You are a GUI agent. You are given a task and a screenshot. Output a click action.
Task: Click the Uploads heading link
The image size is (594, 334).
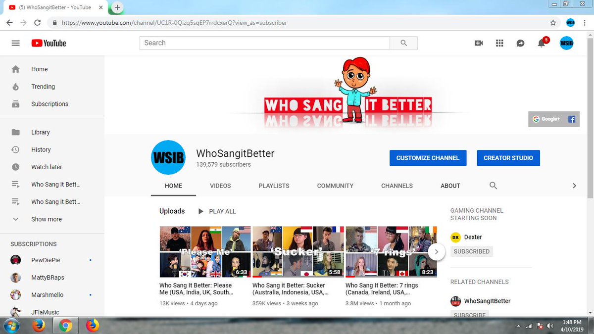click(172, 211)
